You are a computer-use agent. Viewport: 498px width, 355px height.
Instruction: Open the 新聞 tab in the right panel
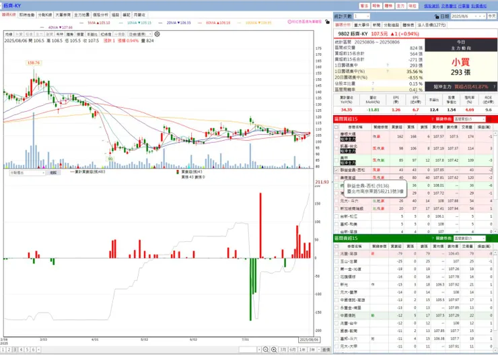(x=377, y=25)
